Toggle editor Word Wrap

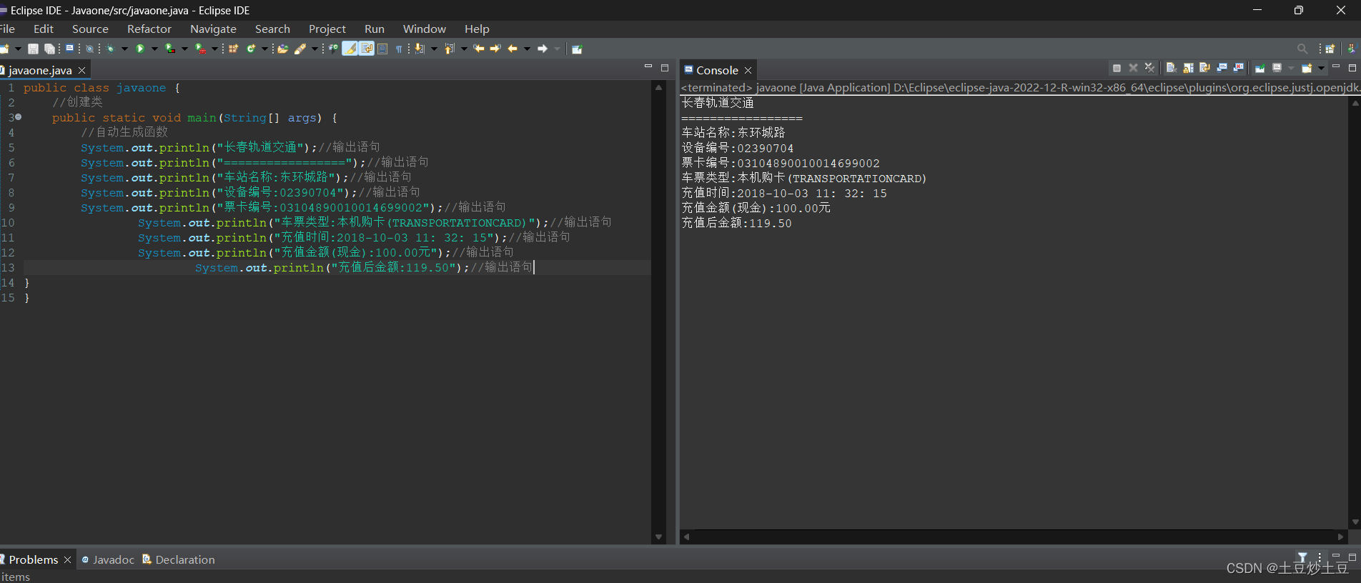pos(367,49)
